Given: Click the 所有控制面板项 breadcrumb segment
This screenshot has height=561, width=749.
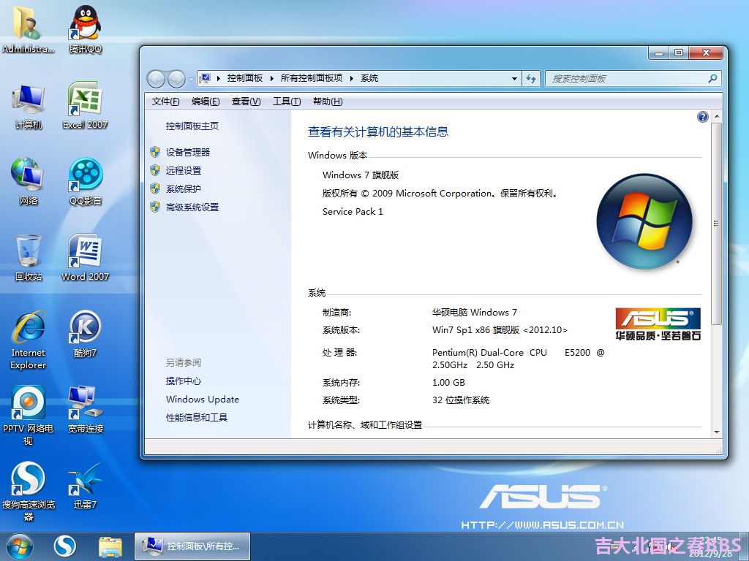Looking at the screenshot, I should 312,78.
